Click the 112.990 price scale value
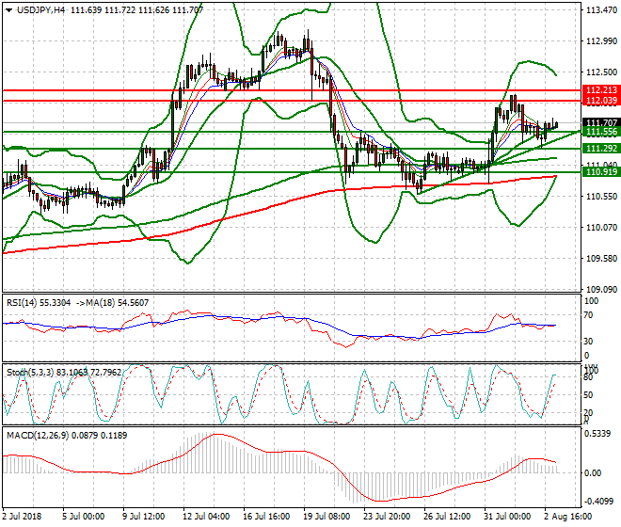The height and width of the screenshot is (527, 621). click(601, 41)
